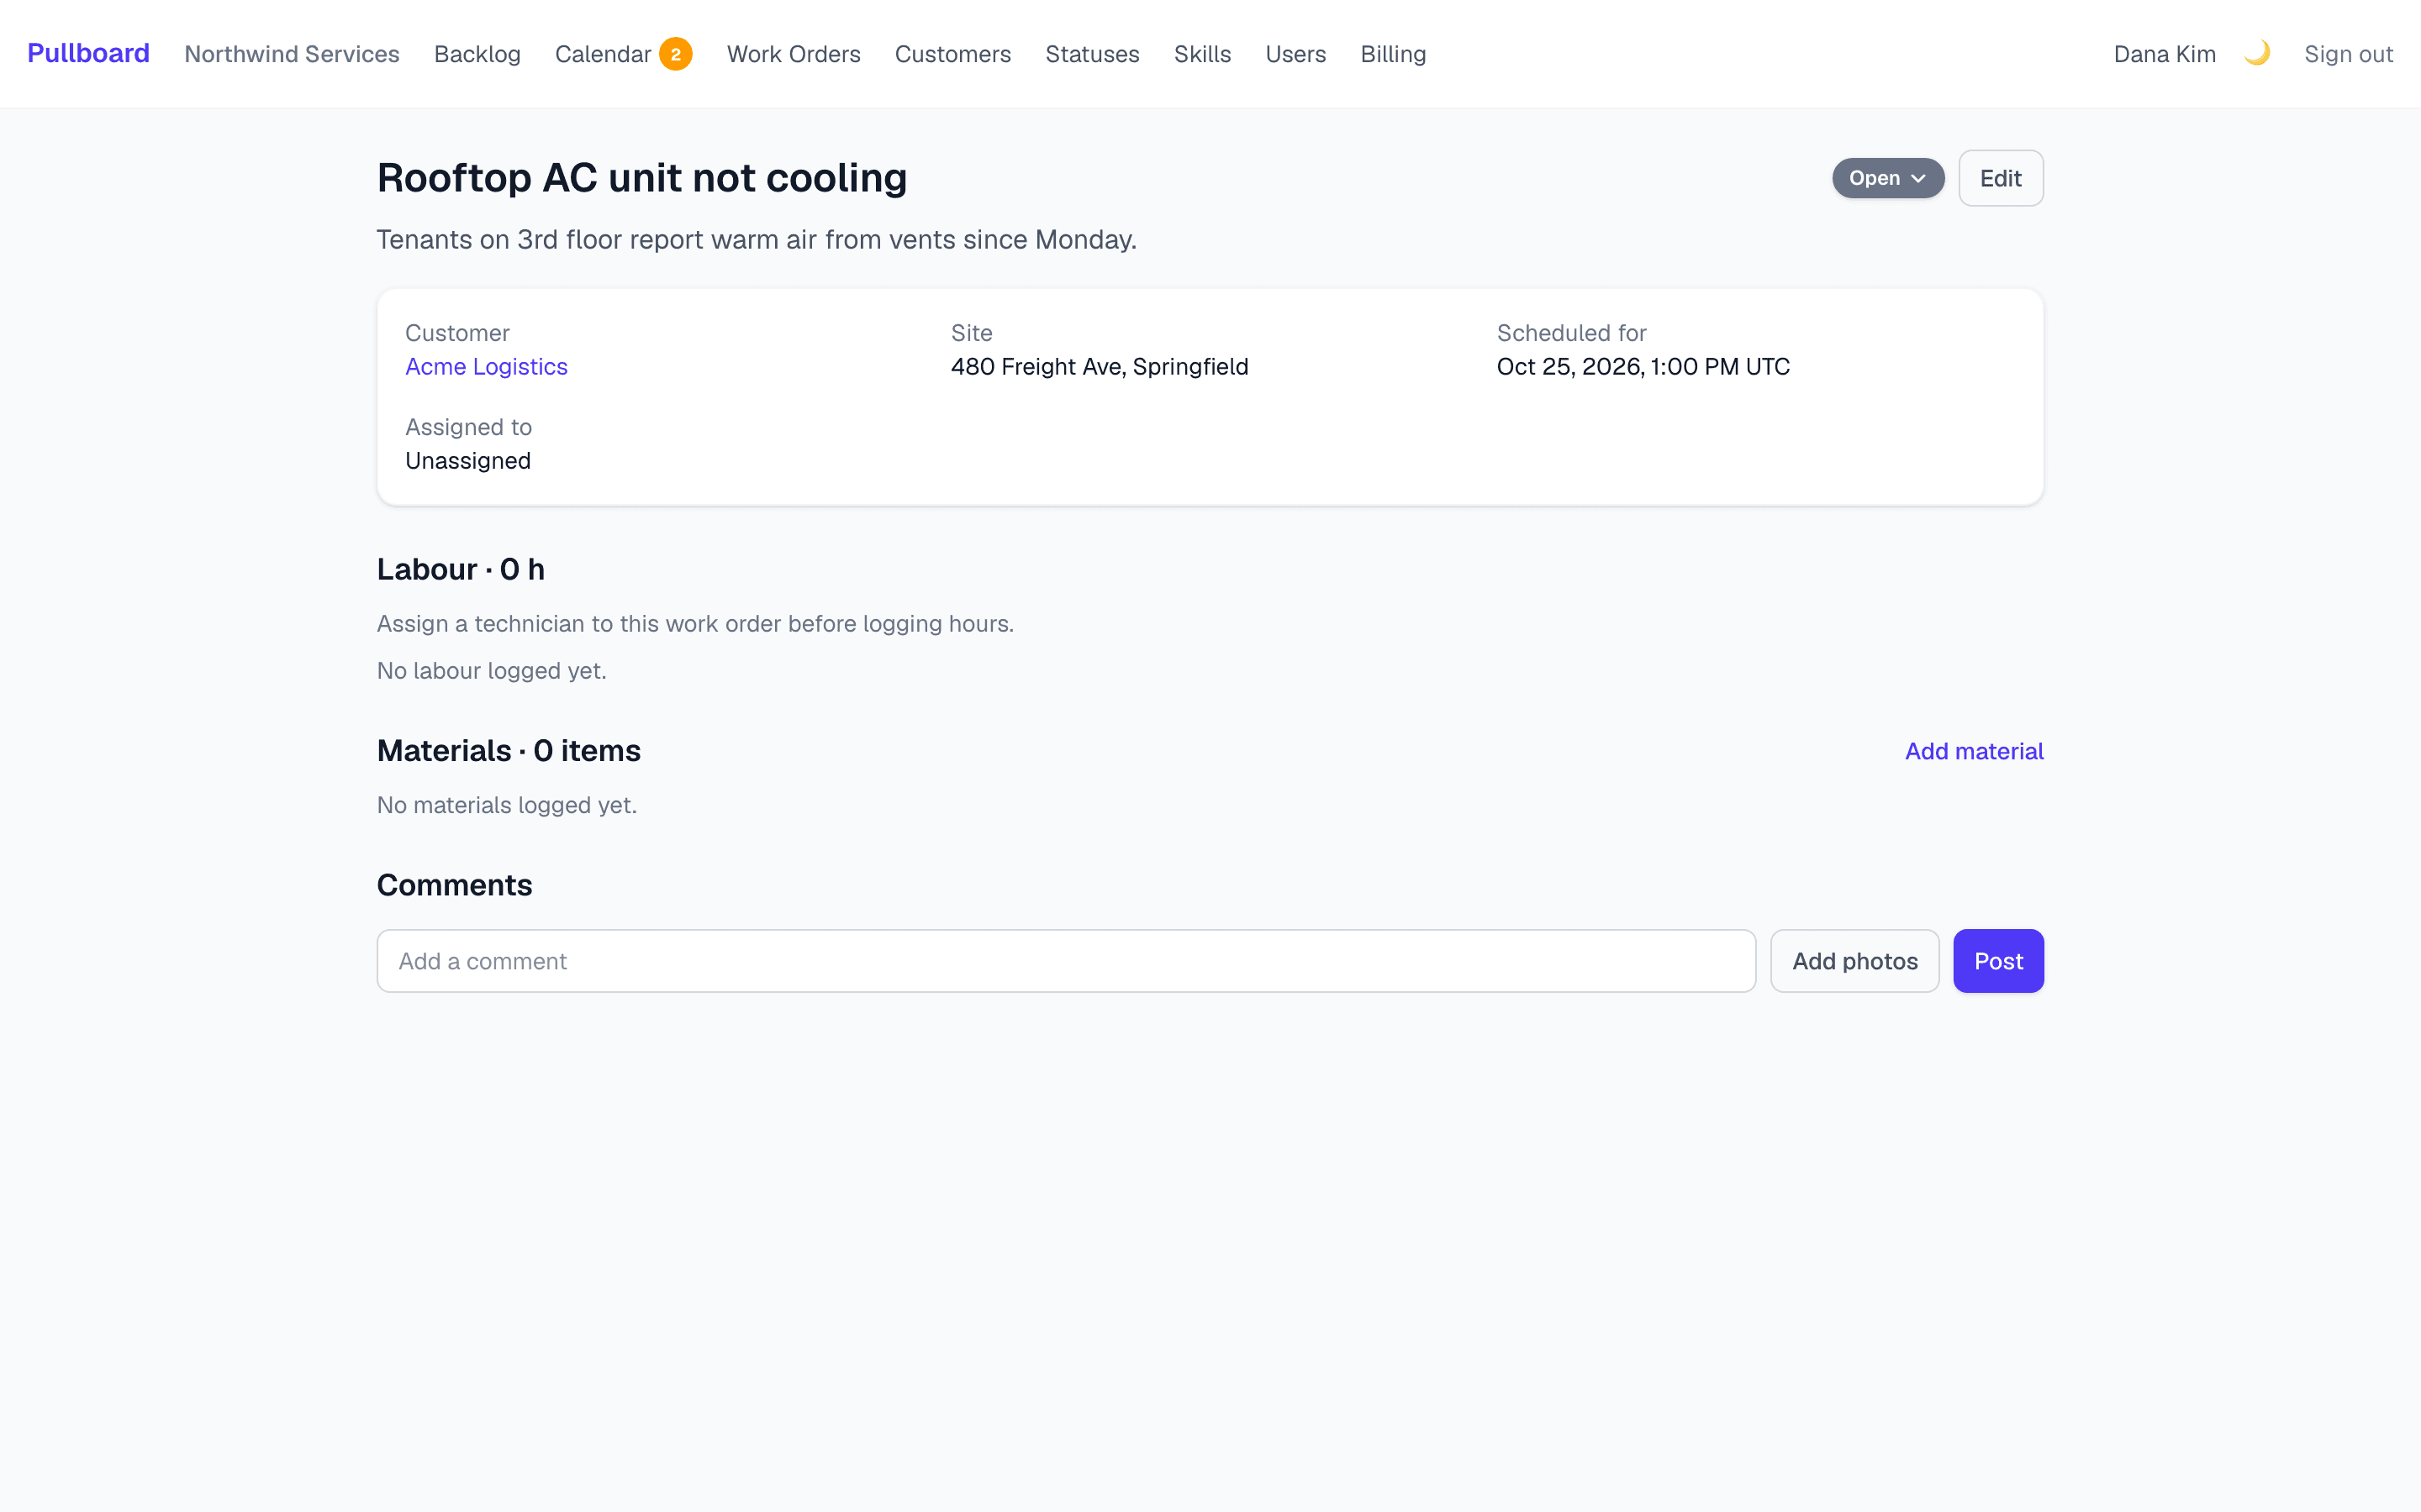Click the Add photos button
The image size is (2421, 1512).
(1854, 961)
